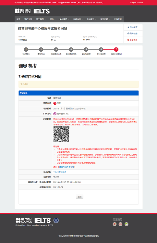Viewport: 157px width, 243px height.
Task: Click the briefcase icon beside 财务信息
Action: pos(128,33)
